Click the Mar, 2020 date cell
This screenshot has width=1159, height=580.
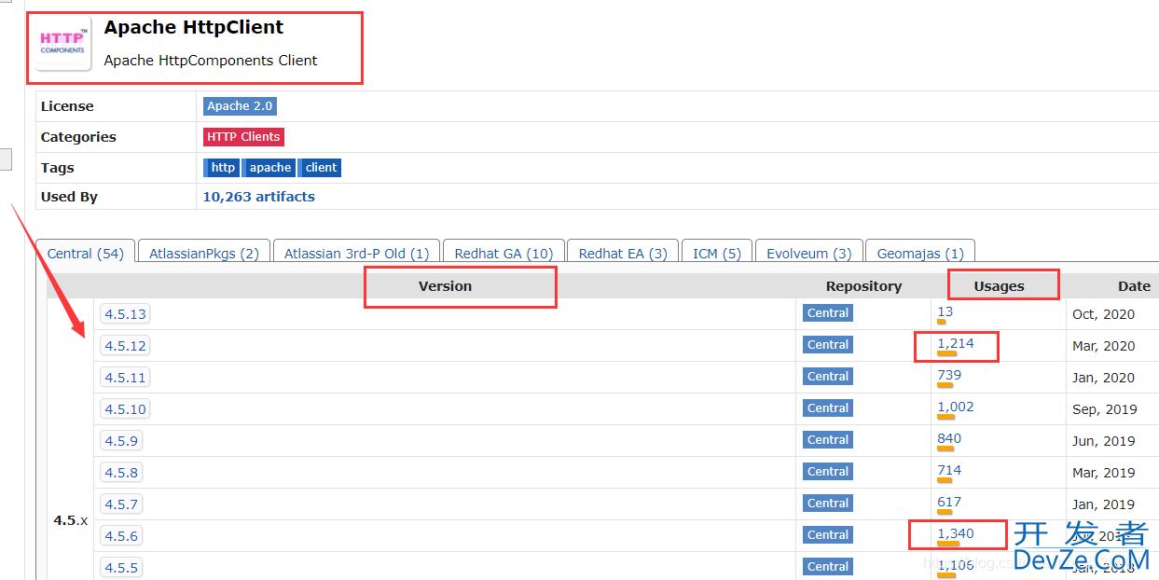(x=1103, y=346)
